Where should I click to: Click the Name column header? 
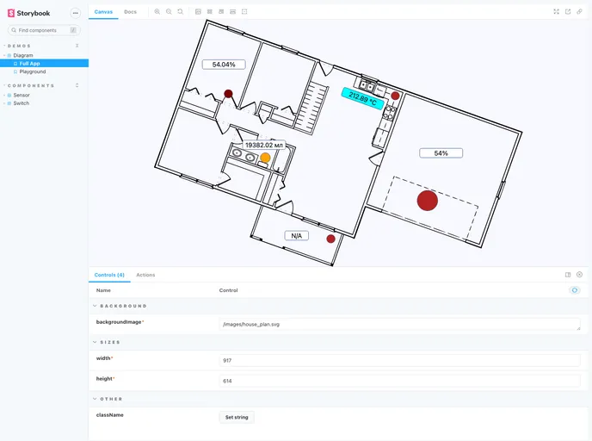click(103, 290)
